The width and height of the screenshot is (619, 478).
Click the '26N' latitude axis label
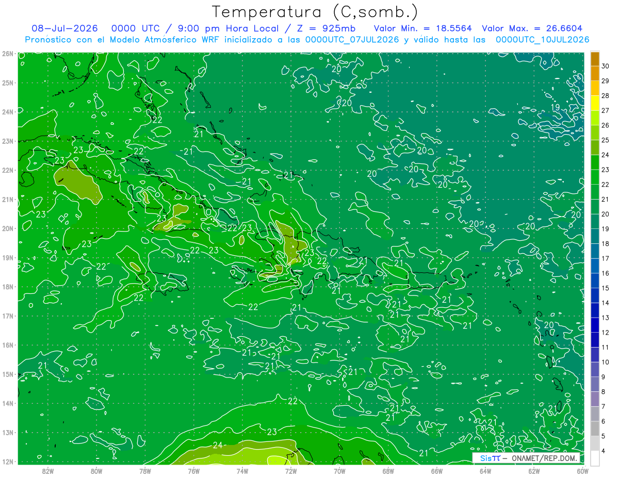click(7, 54)
